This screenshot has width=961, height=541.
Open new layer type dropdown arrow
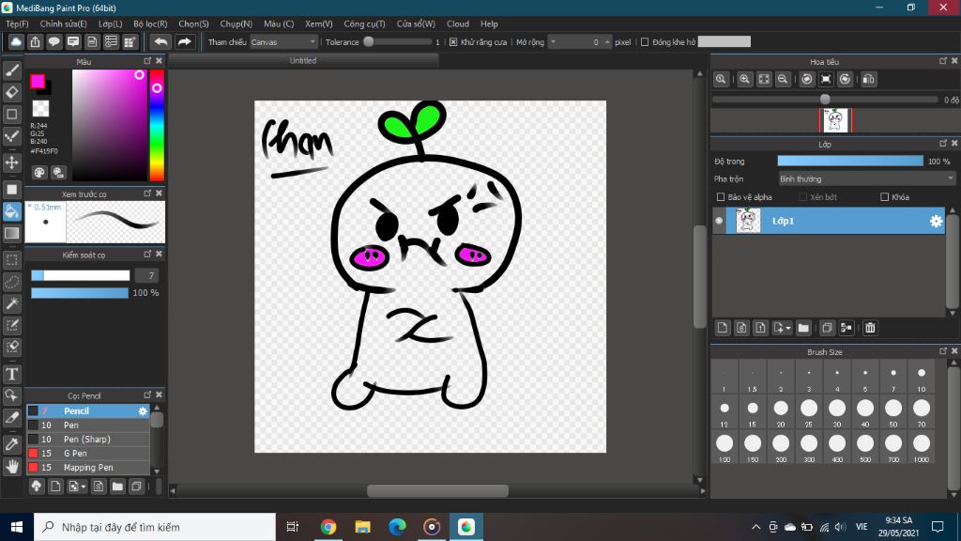point(788,328)
